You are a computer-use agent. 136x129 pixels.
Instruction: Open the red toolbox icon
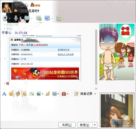click(x=64, y=94)
